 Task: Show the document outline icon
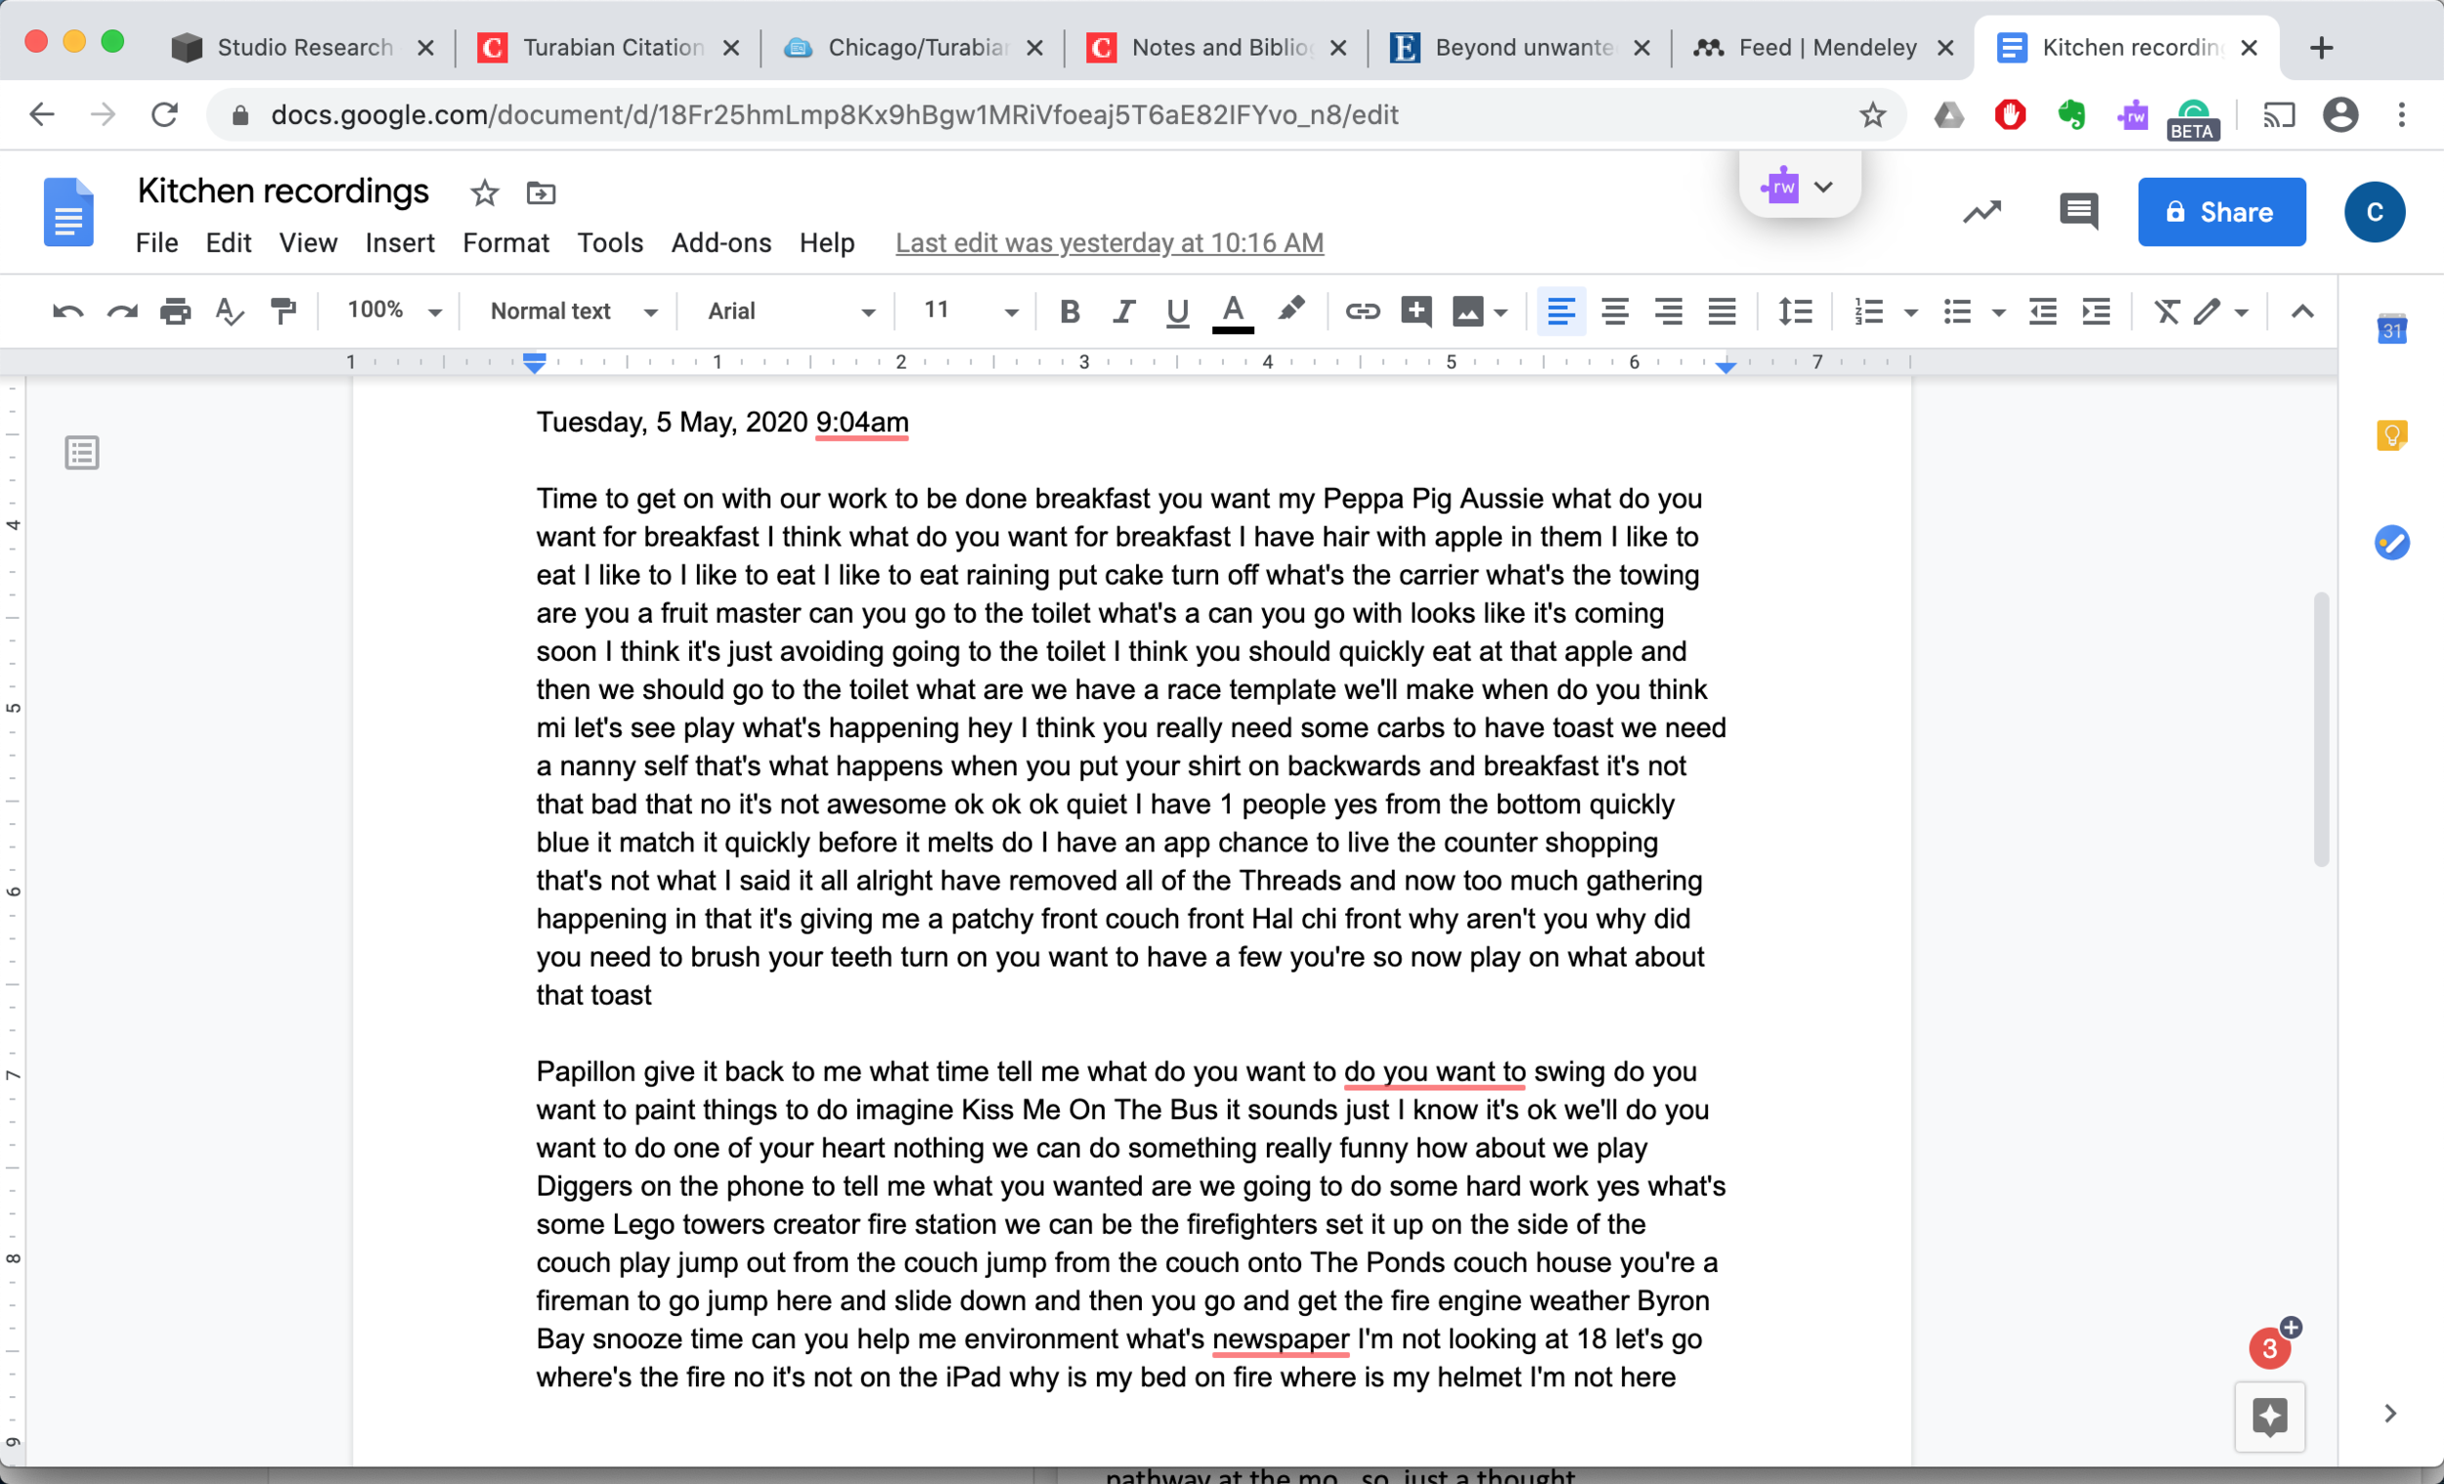(x=81, y=453)
